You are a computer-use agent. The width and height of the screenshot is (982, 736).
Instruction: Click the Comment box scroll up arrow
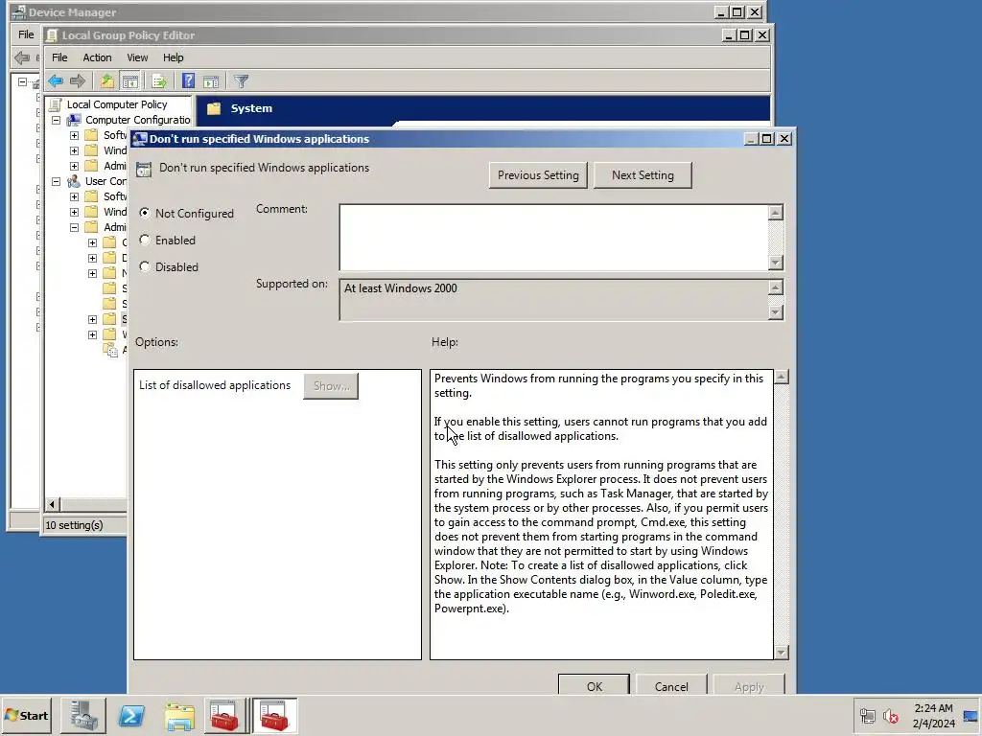(775, 212)
